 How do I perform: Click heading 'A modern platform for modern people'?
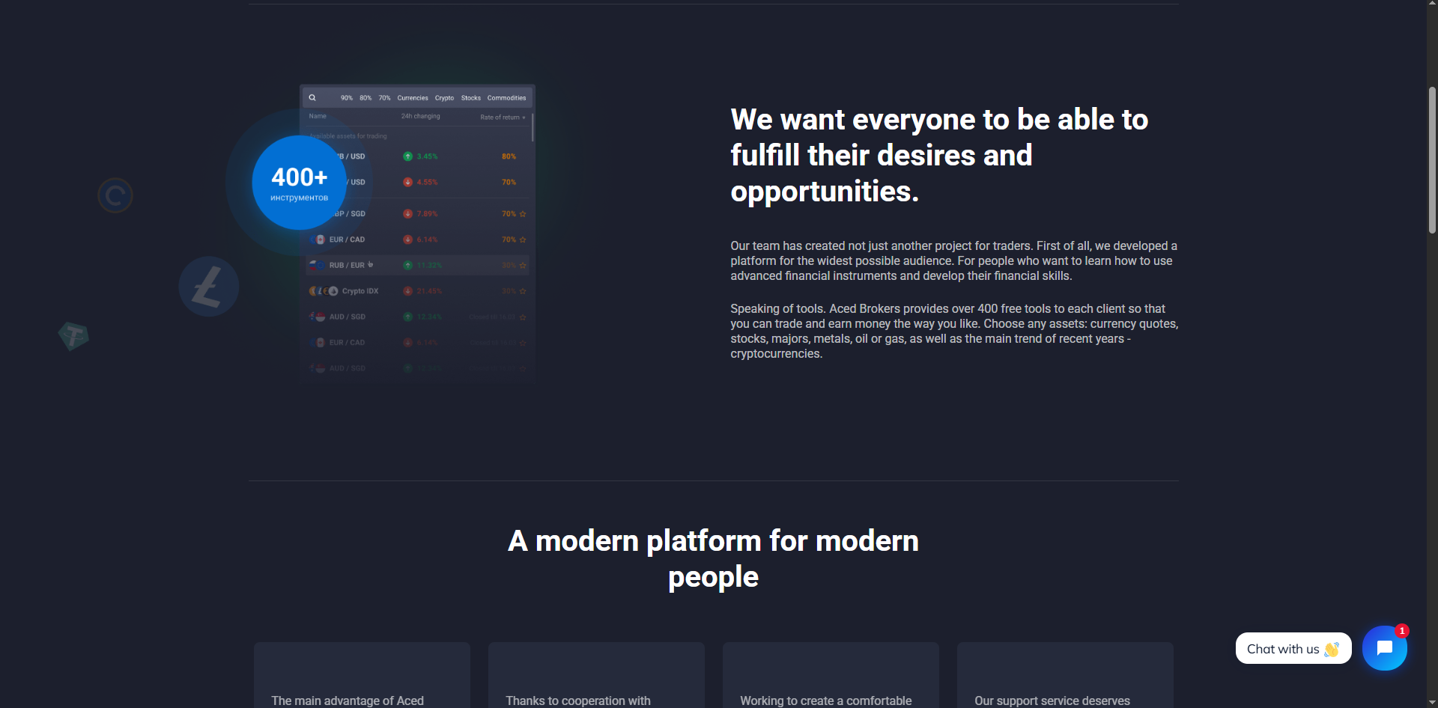point(713,558)
